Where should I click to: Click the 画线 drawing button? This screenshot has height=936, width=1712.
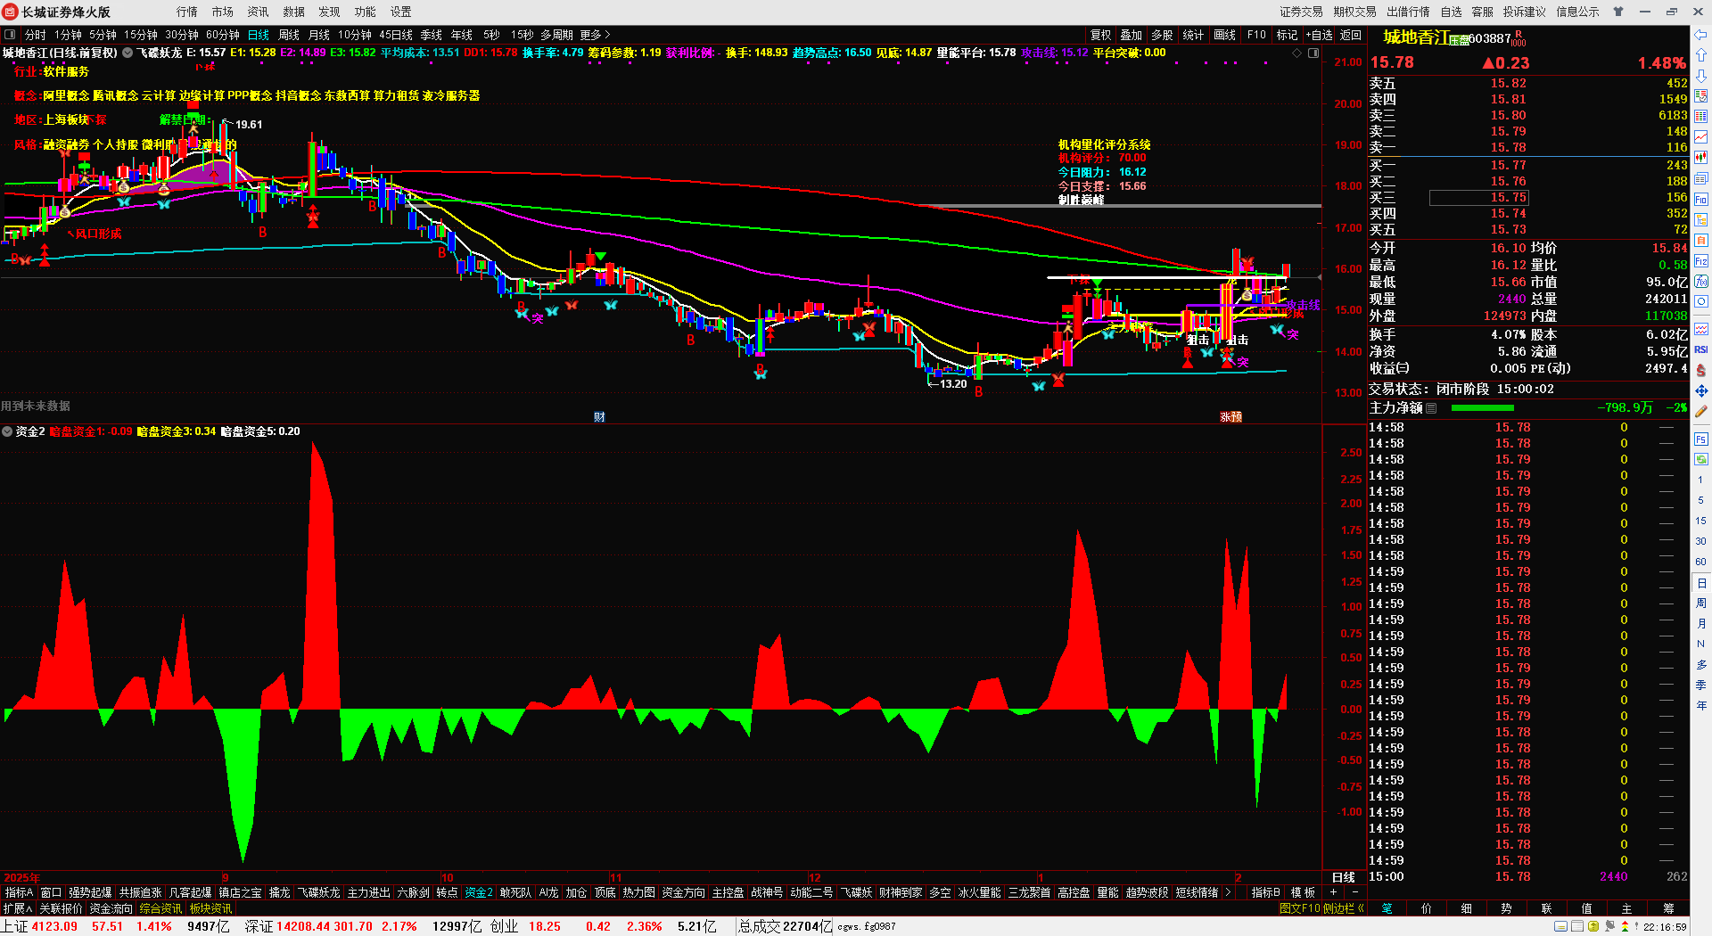click(x=1225, y=35)
